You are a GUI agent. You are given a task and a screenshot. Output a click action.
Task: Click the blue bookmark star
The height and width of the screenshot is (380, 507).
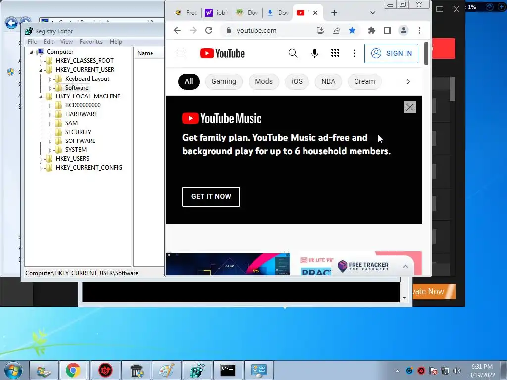pyautogui.click(x=352, y=30)
